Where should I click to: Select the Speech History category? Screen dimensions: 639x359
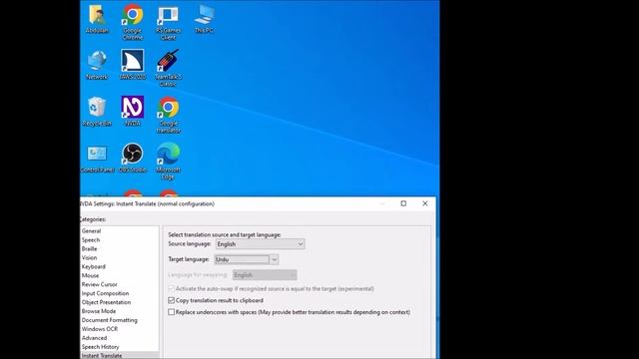pyautogui.click(x=100, y=347)
